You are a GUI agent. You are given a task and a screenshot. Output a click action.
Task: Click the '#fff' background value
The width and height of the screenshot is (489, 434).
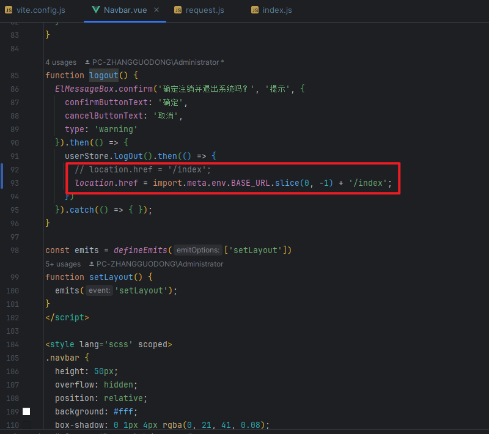point(123,411)
